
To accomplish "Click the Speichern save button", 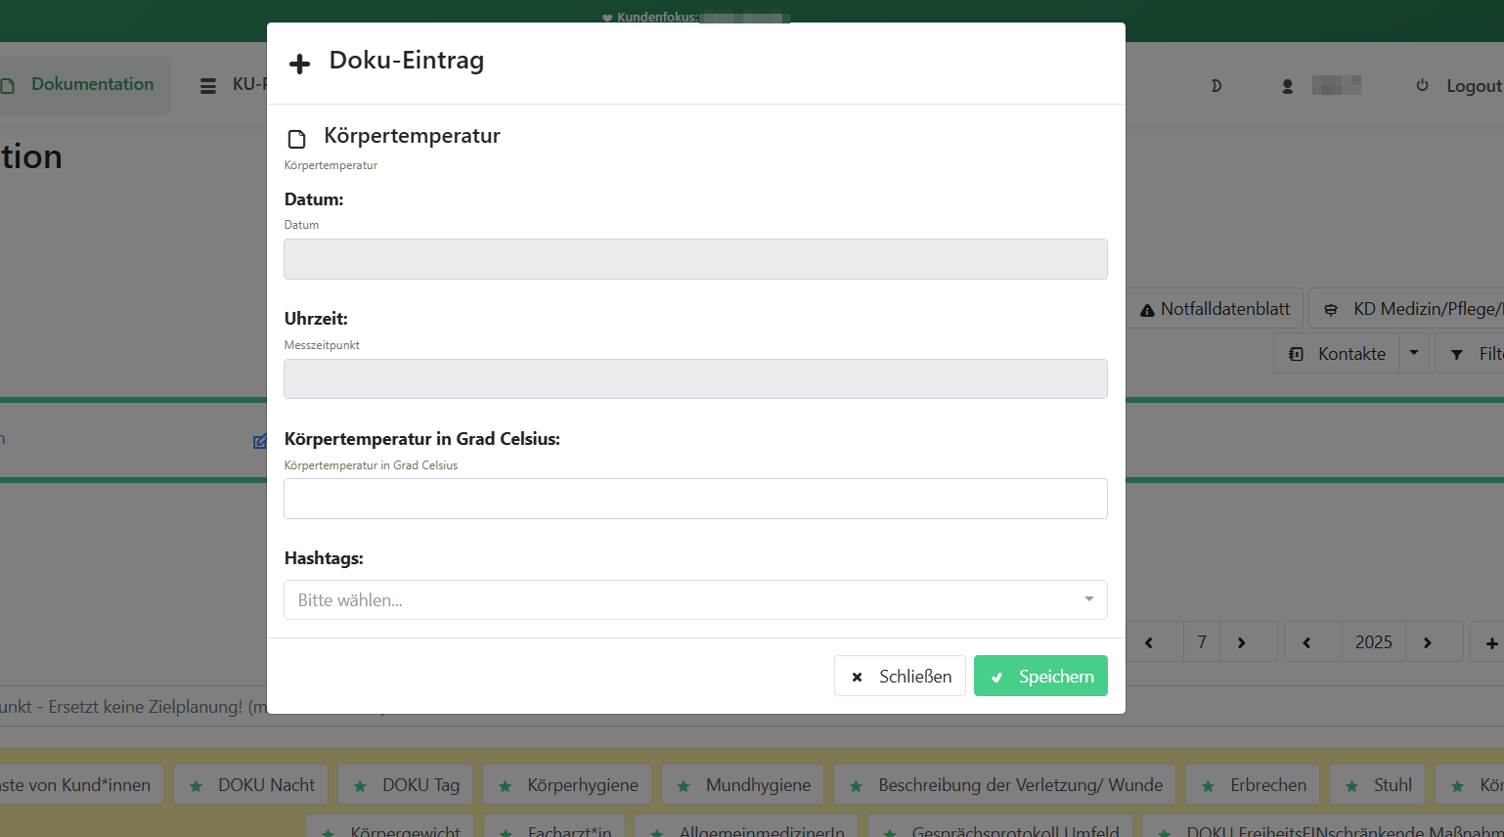I will pos(1040,676).
